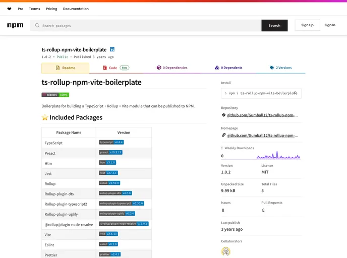Click the black Search button
This screenshot has height=258, width=347.
click(274, 25)
